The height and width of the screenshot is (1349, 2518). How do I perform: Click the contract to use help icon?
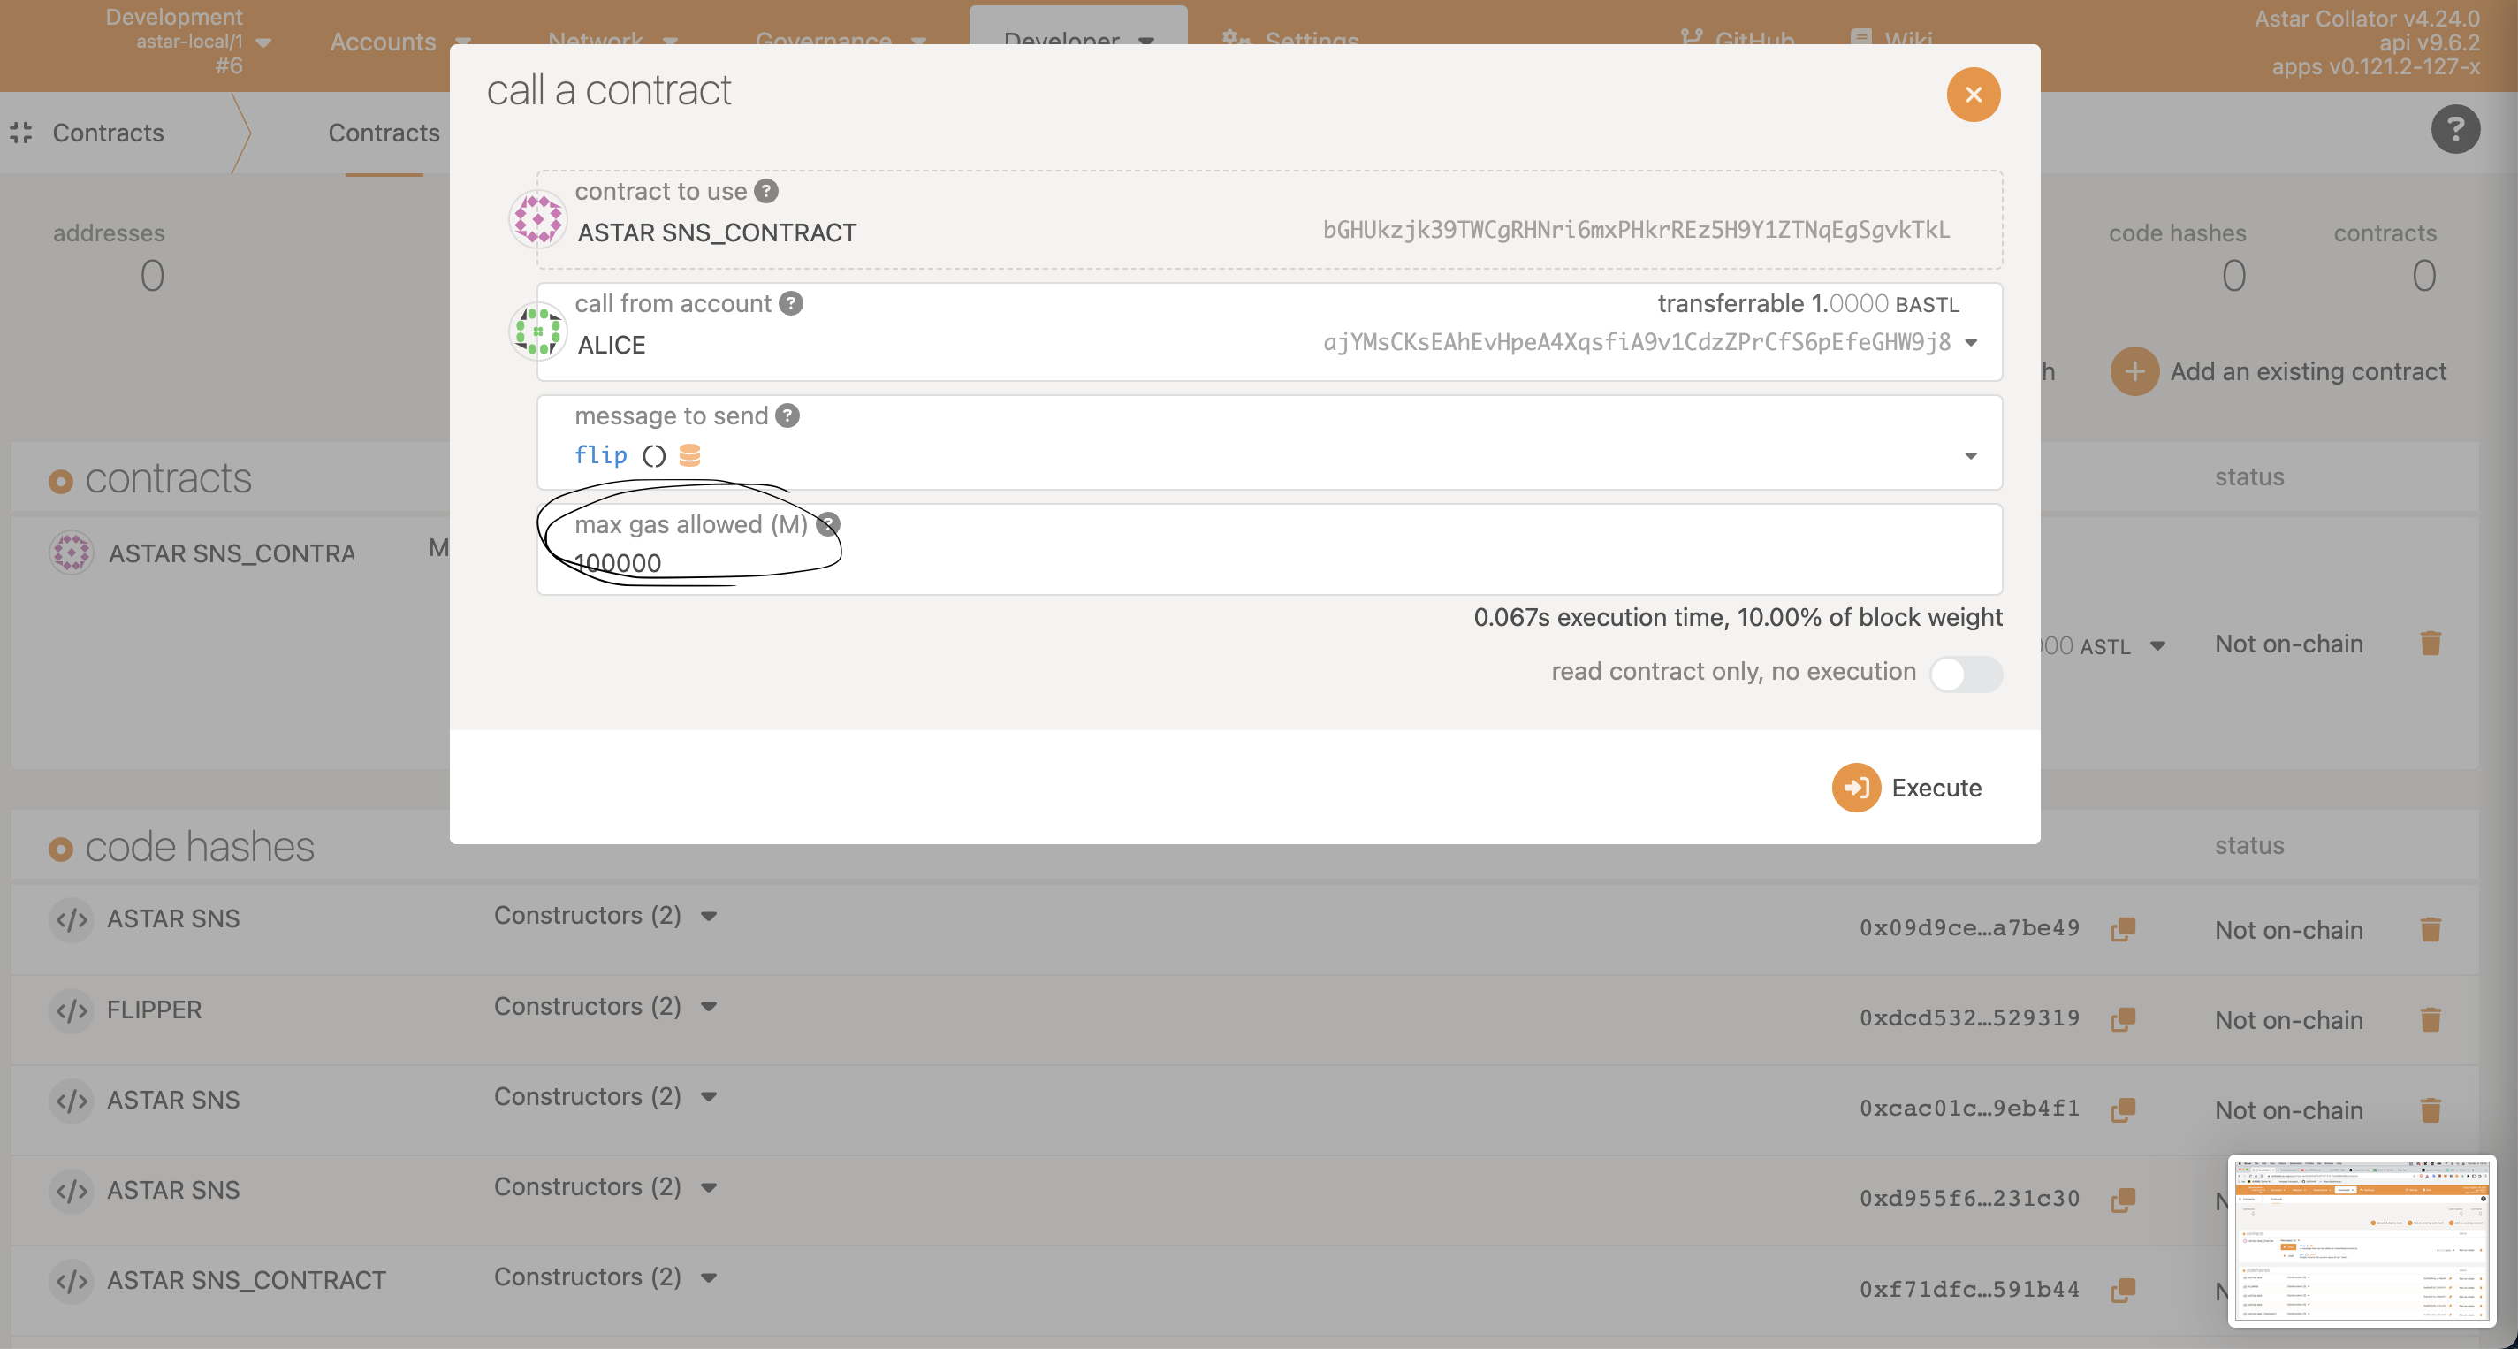[766, 192]
